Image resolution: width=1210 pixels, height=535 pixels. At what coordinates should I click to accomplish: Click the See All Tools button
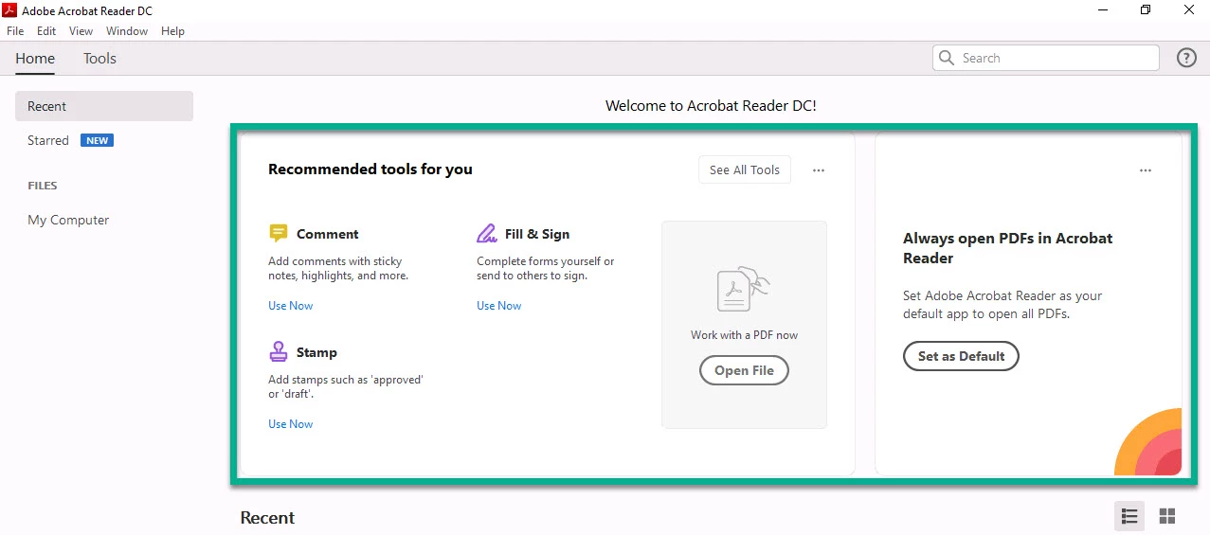[745, 169]
